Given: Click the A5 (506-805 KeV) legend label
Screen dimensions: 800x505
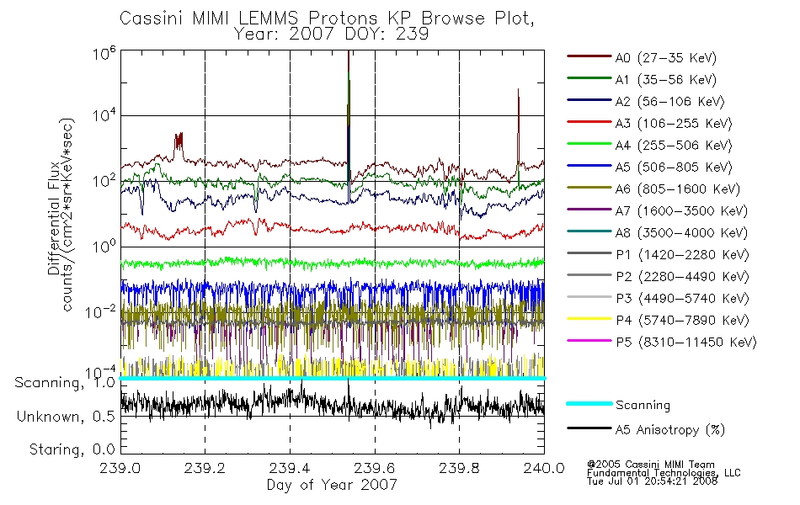Looking at the screenshot, I should point(674,167).
